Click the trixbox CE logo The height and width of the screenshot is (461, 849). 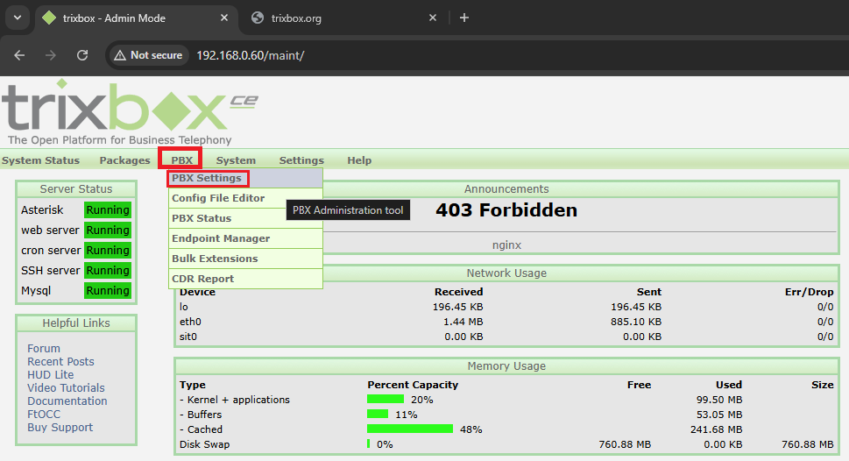point(129,106)
